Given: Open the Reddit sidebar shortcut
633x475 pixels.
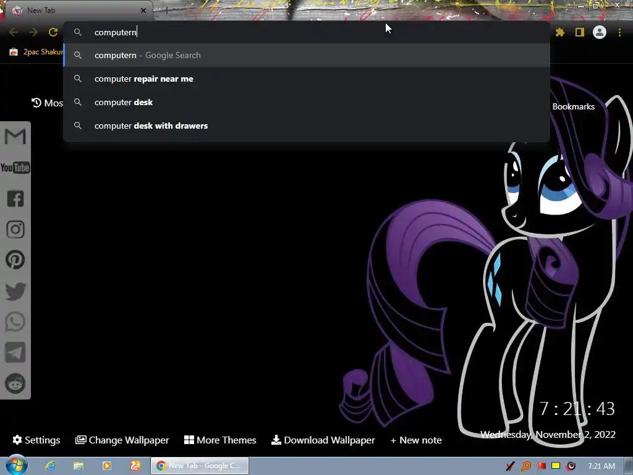Looking at the screenshot, I should (x=15, y=383).
